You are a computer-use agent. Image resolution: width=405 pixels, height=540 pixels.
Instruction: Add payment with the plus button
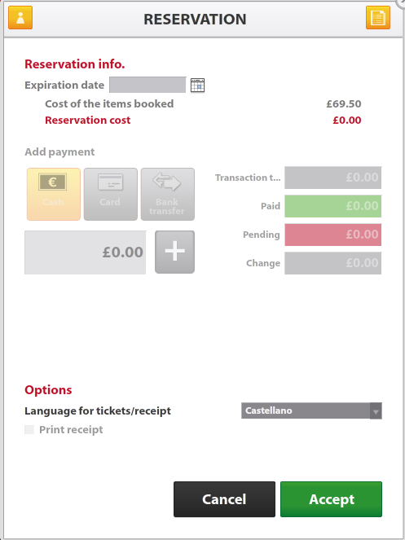[174, 252]
